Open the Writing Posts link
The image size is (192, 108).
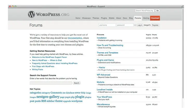click(x=37, y=69)
